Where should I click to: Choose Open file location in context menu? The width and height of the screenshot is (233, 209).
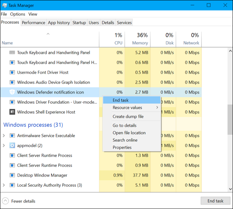[129, 133]
